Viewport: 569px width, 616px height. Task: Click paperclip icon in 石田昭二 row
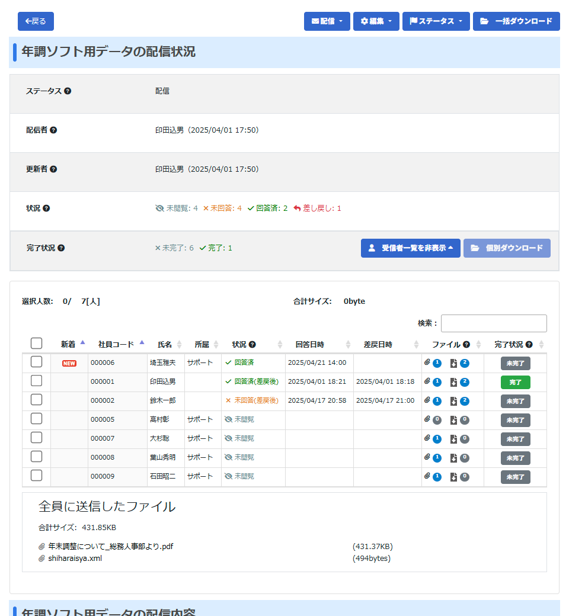tap(427, 476)
